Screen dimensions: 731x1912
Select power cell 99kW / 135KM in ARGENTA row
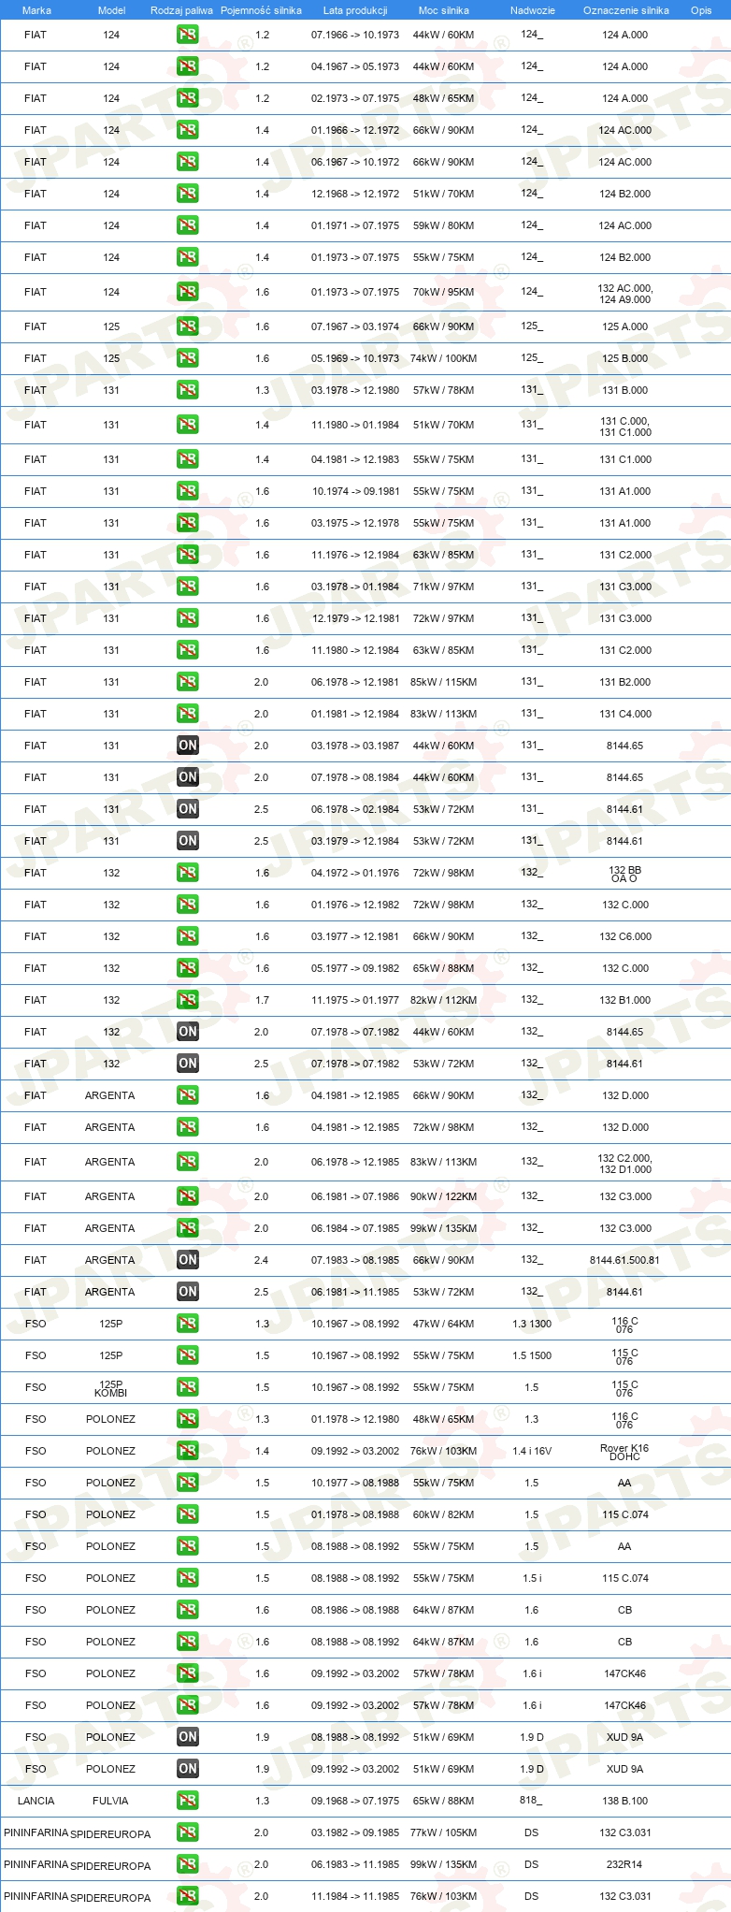[x=444, y=1228]
